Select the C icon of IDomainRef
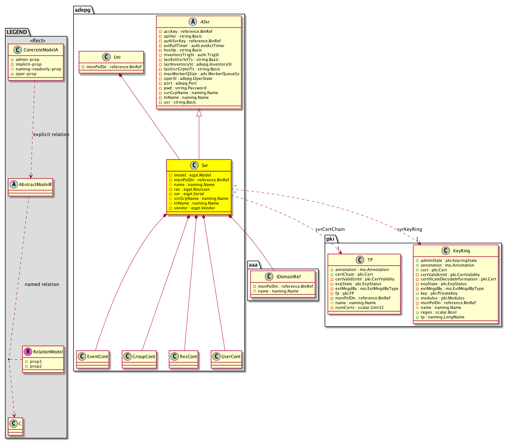Viewport: 509px width, 442px height. click(x=269, y=277)
